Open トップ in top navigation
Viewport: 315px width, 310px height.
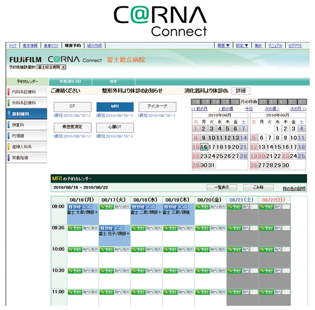(13, 46)
